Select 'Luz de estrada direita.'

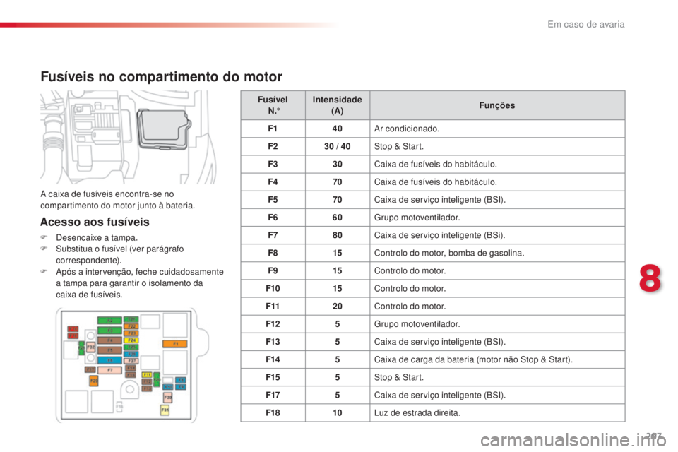(417, 412)
